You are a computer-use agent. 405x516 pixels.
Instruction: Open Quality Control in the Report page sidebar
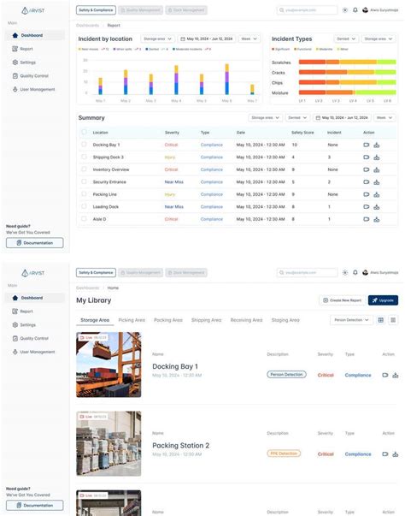pyautogui.click(x=30, y=75)
